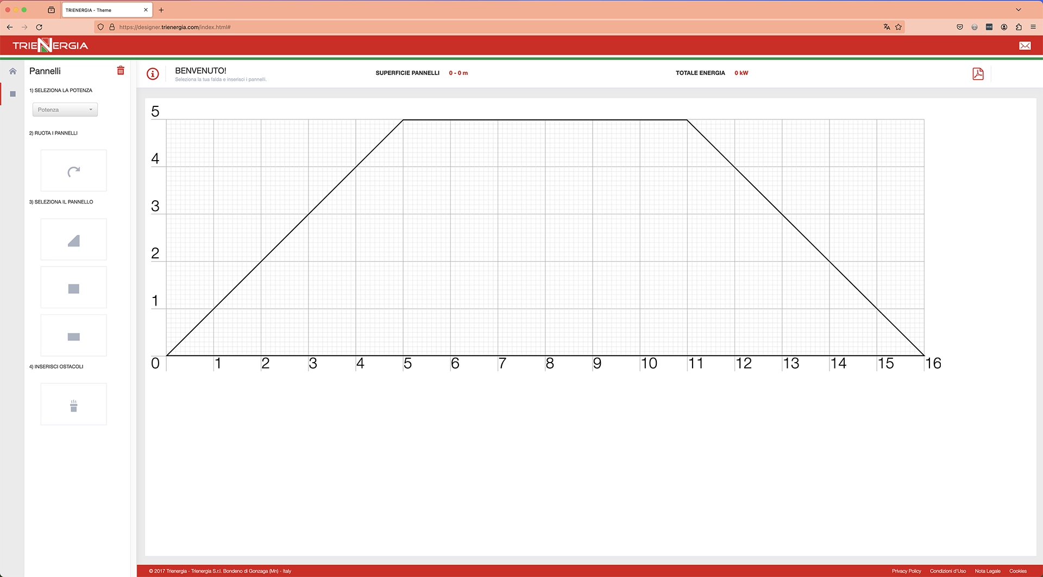Open a new browser tab
The height and width of the screenshot is (577, 1043).
tap(161, 10)
